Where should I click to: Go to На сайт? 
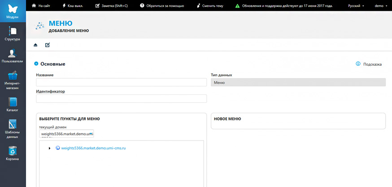pyautogui.click(x=44, y=6)
